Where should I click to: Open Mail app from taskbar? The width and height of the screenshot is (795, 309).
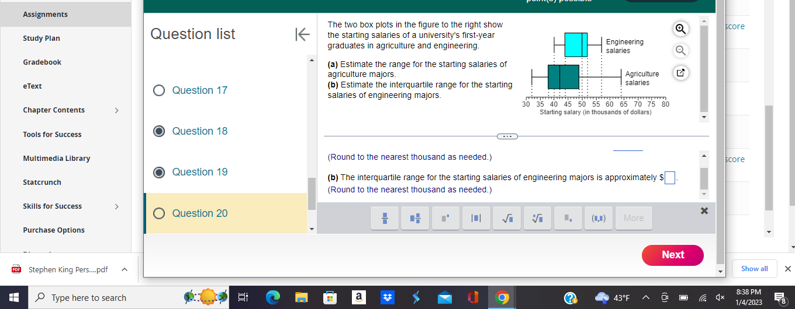point(445,298)
